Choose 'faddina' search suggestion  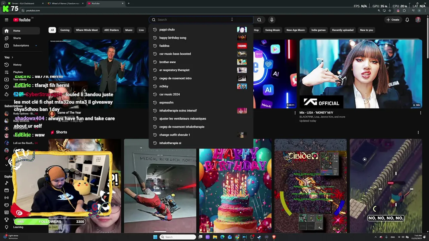click(x=201, y=46)
